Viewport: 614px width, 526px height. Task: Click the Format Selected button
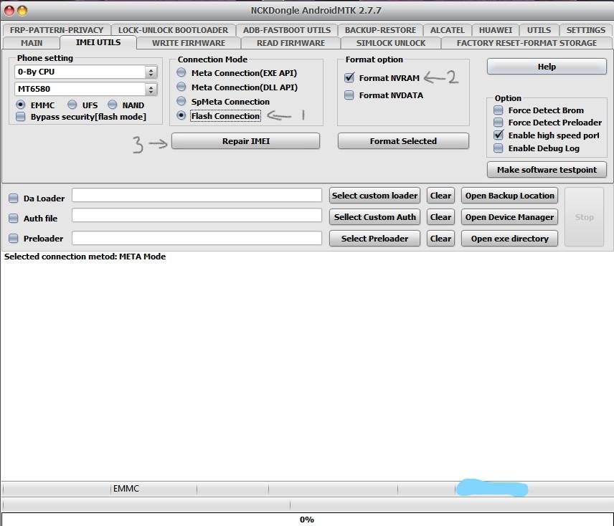403,141
